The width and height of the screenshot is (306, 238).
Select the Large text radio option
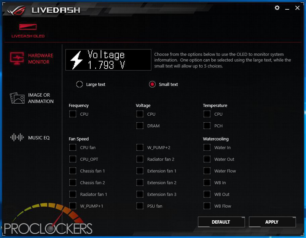80,84
